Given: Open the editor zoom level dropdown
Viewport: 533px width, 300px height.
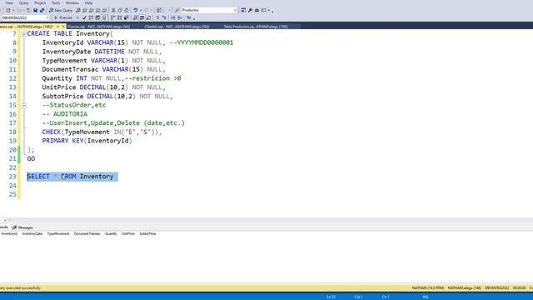Looking at the screenshot, I should click(x=4, y=220).
